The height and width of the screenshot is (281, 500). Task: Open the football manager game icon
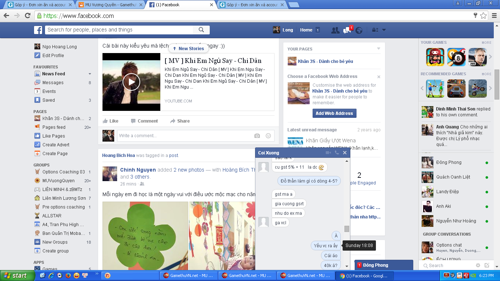(x=478, y=57)
